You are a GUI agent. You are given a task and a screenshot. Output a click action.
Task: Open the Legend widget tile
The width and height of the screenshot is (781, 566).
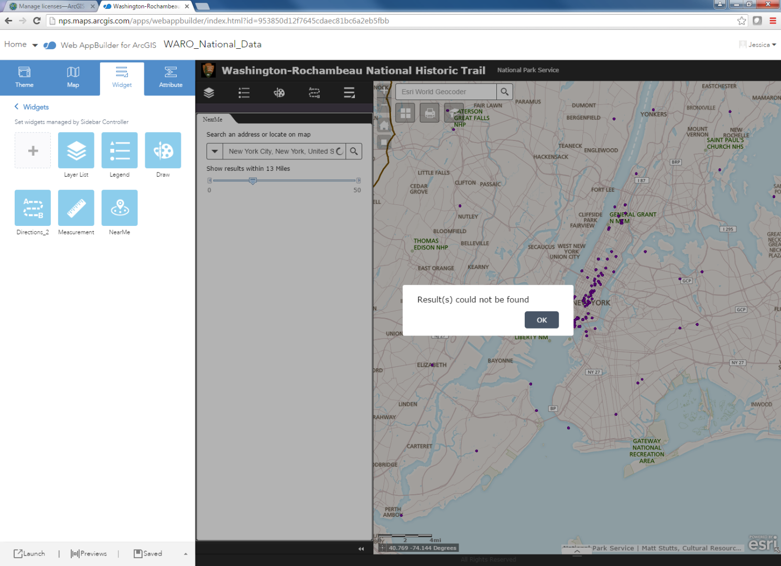pos(120,150)
